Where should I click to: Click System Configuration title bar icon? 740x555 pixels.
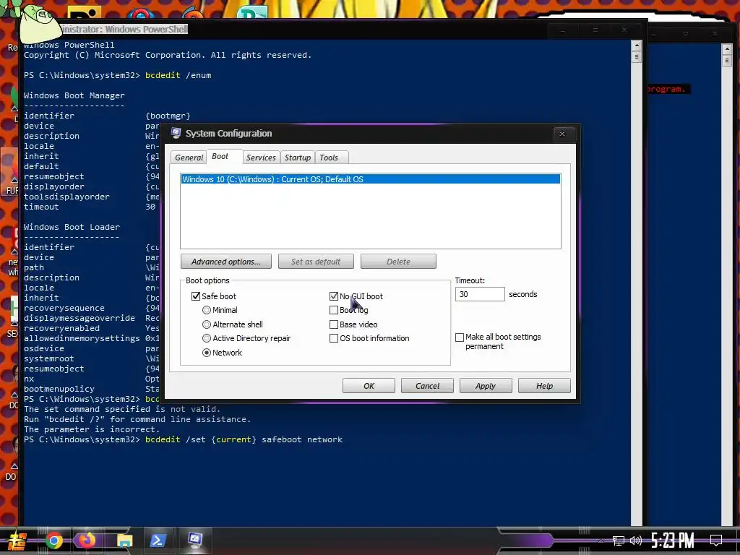[x=176, y=133]
